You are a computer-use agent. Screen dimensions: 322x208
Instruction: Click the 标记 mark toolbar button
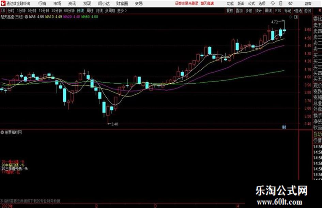point(288,11)
